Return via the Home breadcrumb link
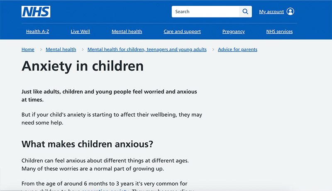Screen dimensions: 332x191 pyautogui.click(x=28, y=49)
